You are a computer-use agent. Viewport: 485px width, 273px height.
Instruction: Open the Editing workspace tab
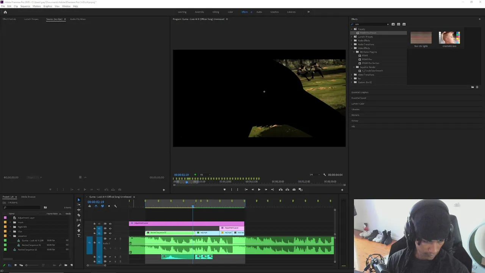pyautogui.click(x=216, y=12)
